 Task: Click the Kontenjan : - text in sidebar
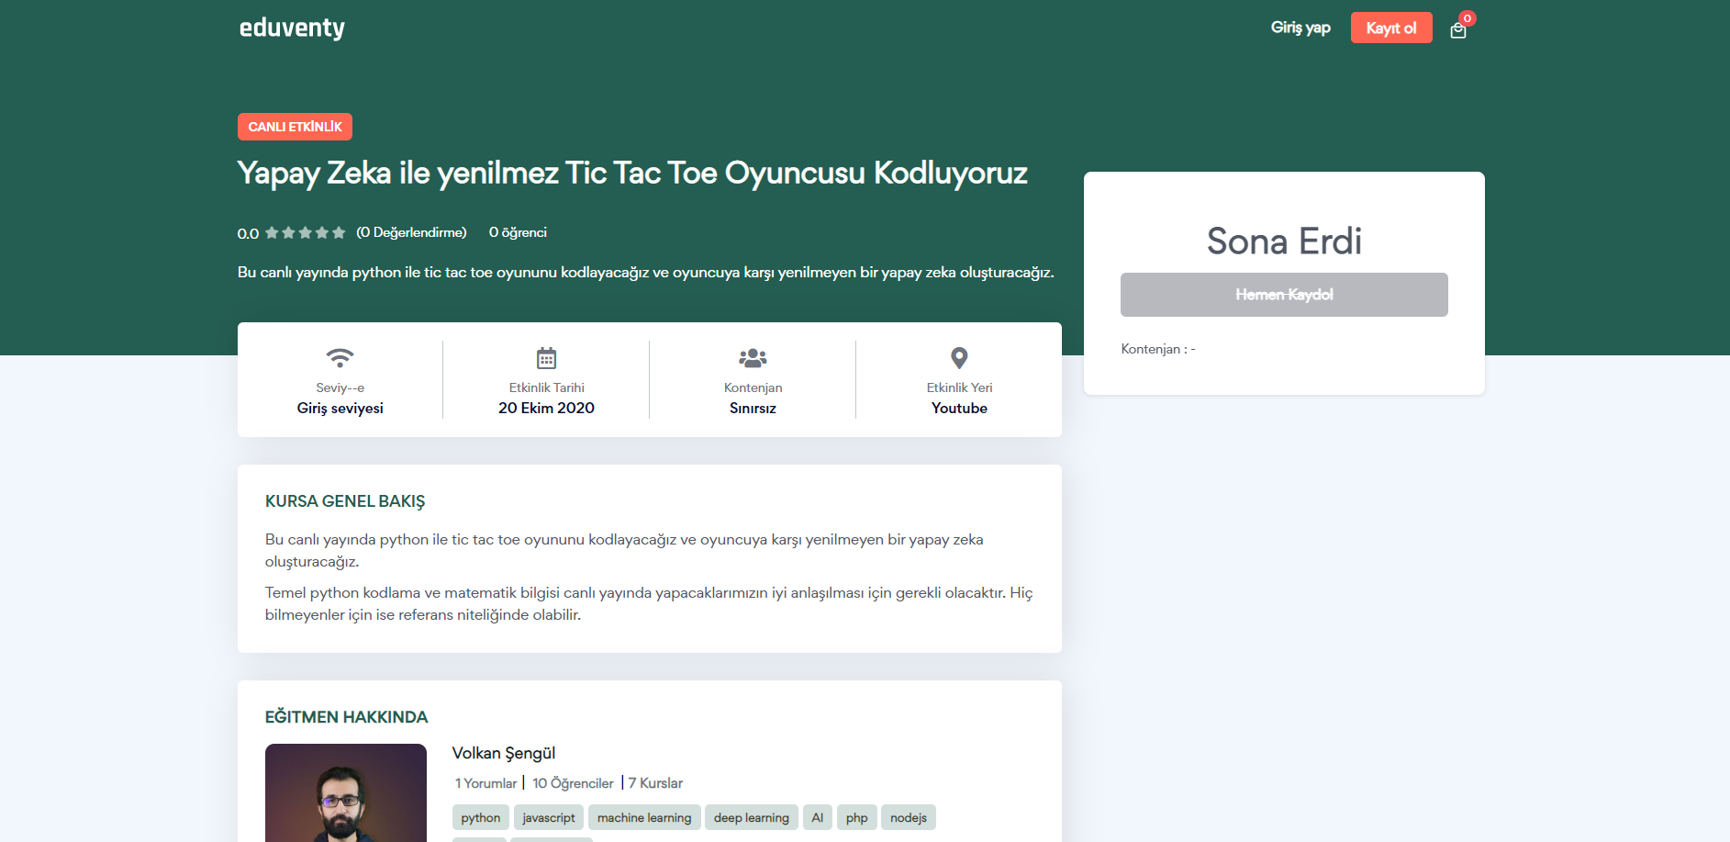point(1158,349)
